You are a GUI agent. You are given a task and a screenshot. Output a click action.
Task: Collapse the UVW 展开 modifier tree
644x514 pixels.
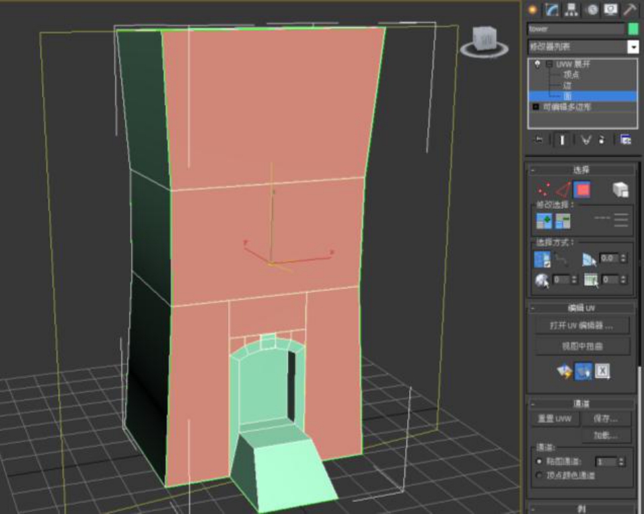tap(549, 65)
